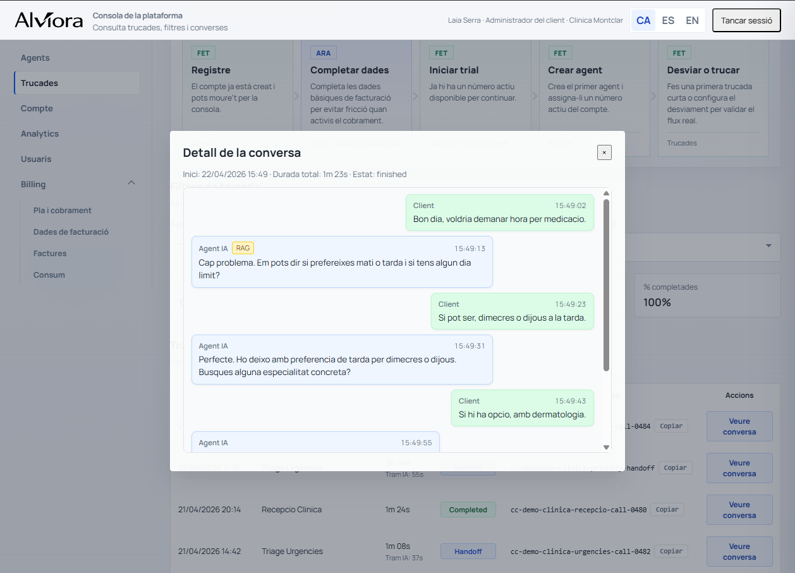Copy the recepcio-call-0480 identifier
This screenshot has height=573, width=795.
(x=667, y=510)
